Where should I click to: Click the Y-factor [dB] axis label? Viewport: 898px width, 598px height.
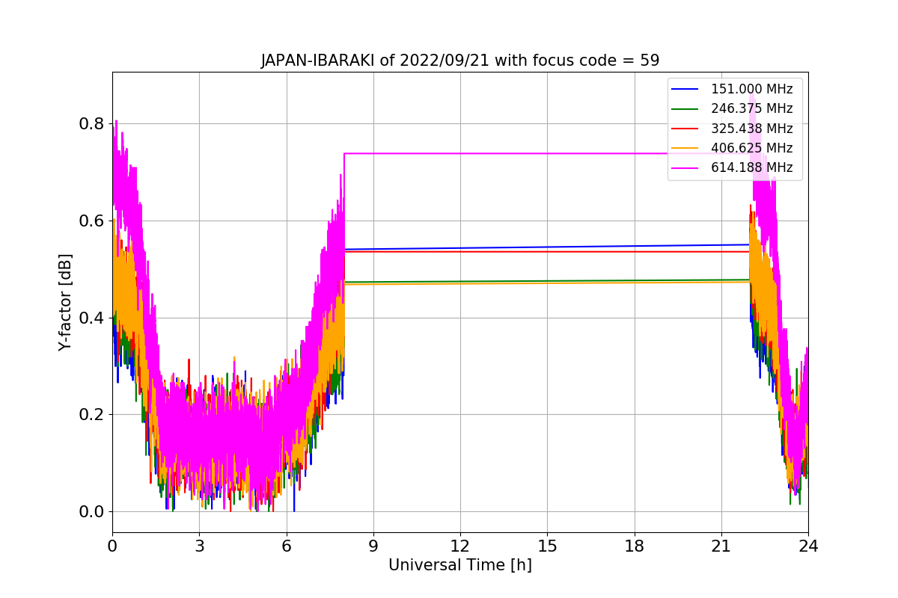click(66, 302)
